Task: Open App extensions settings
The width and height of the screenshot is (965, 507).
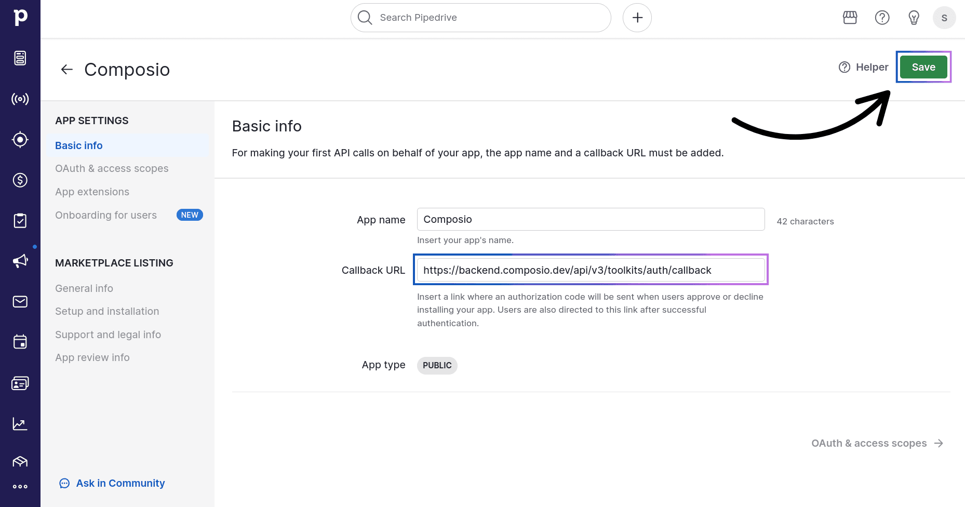Action: click(92, 192)
